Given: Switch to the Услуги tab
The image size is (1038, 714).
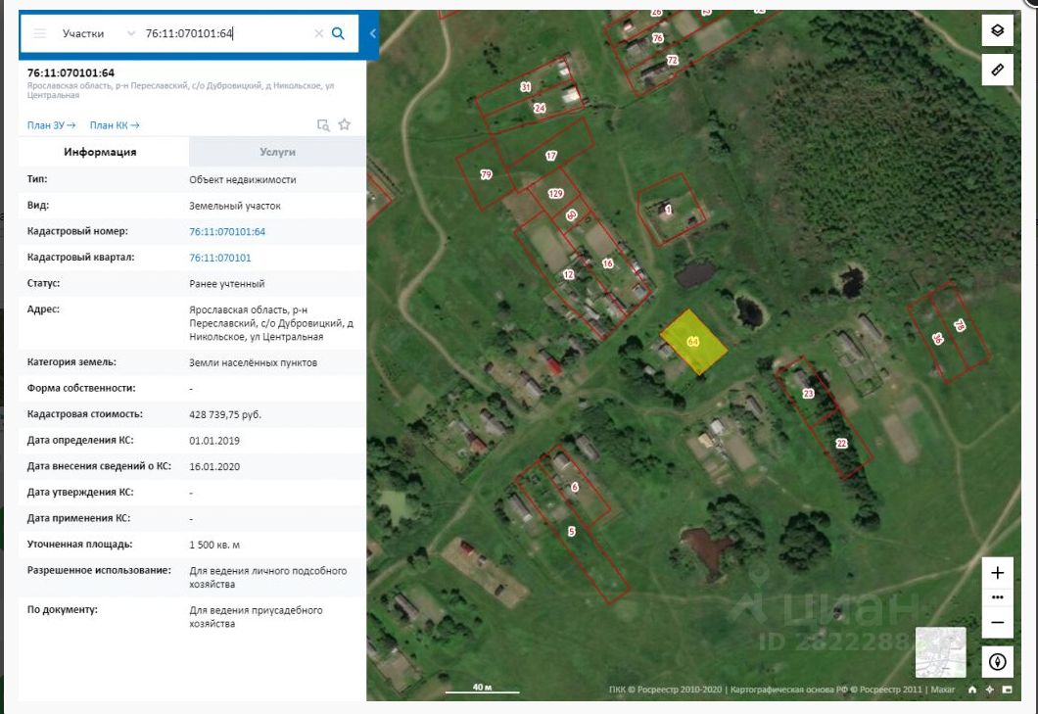Looking at the screenshot, I should coord(277,152).
